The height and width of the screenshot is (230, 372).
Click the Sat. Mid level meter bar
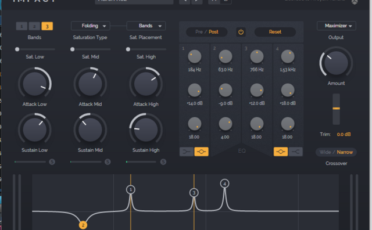click(86, 161)
